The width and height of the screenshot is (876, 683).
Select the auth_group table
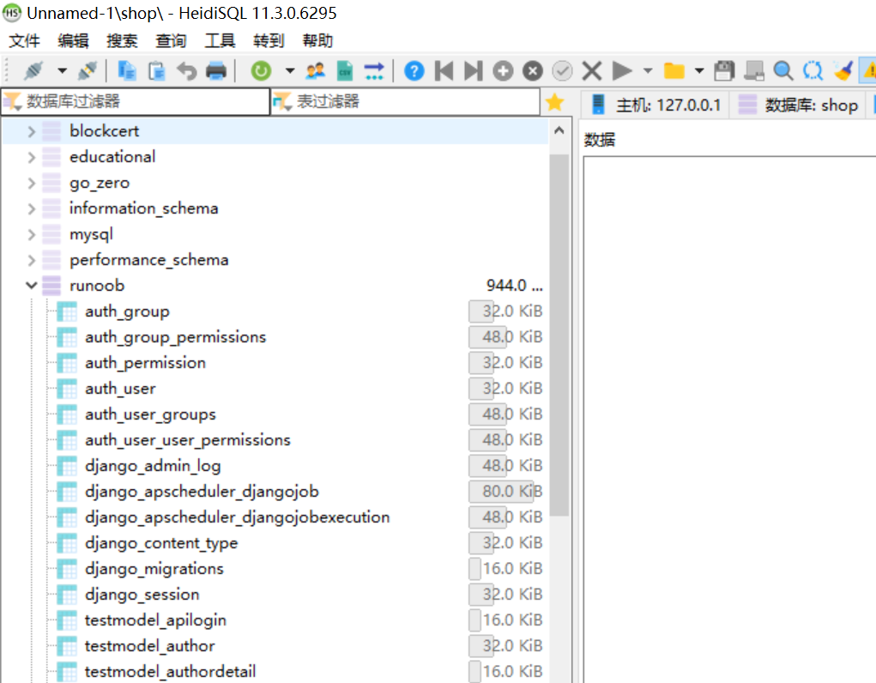[x=127, y=311]
